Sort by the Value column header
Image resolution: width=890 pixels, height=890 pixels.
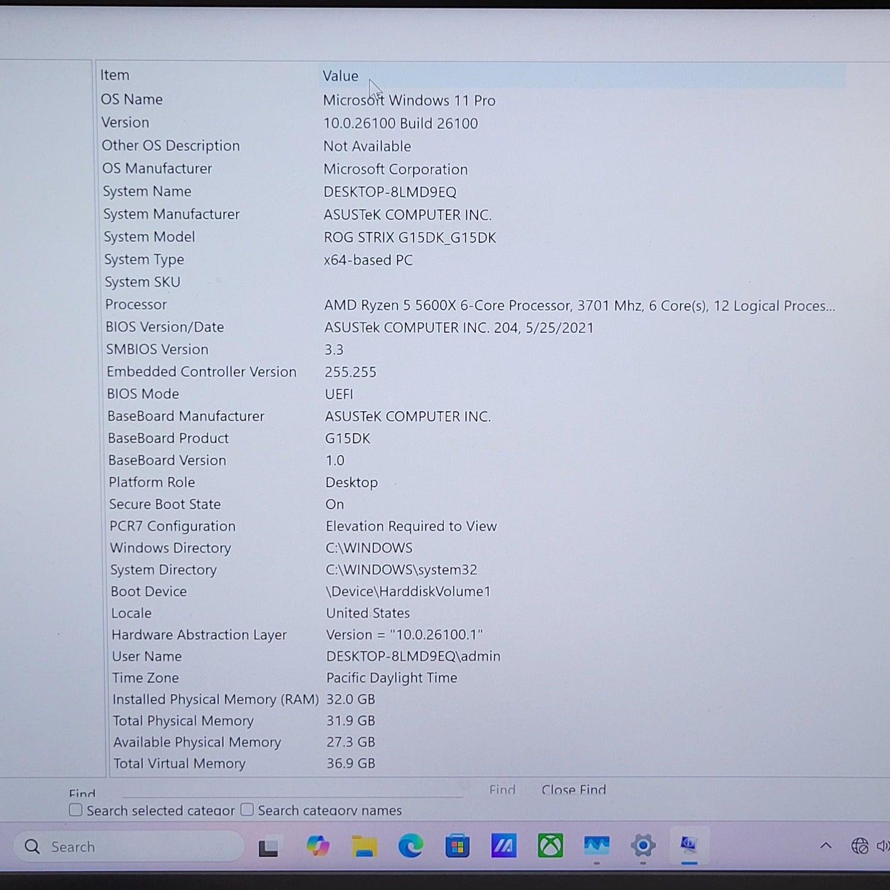[341, 76]
